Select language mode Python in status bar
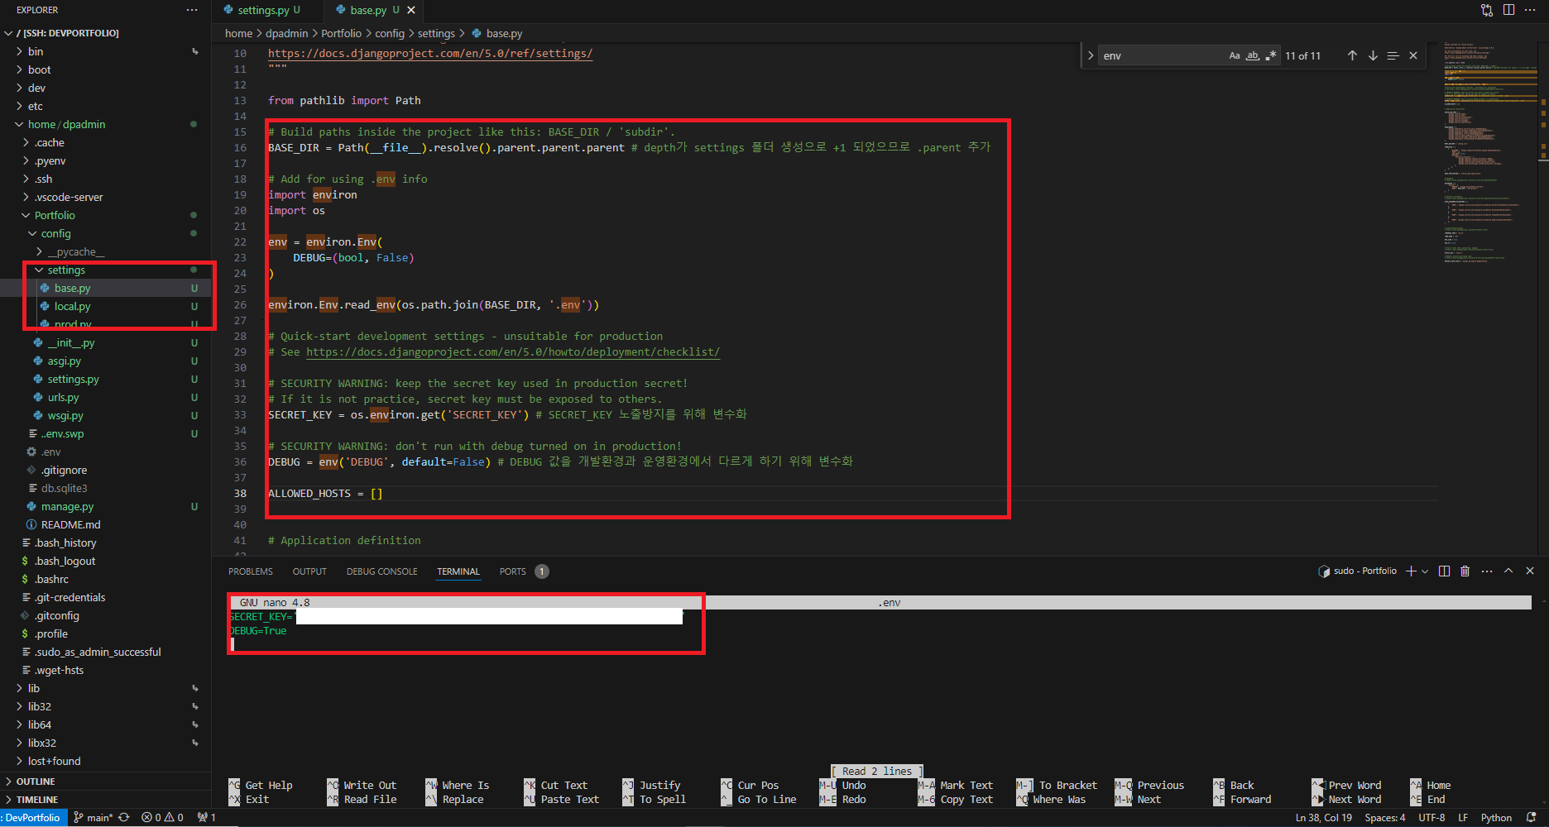 (1496, 818)
